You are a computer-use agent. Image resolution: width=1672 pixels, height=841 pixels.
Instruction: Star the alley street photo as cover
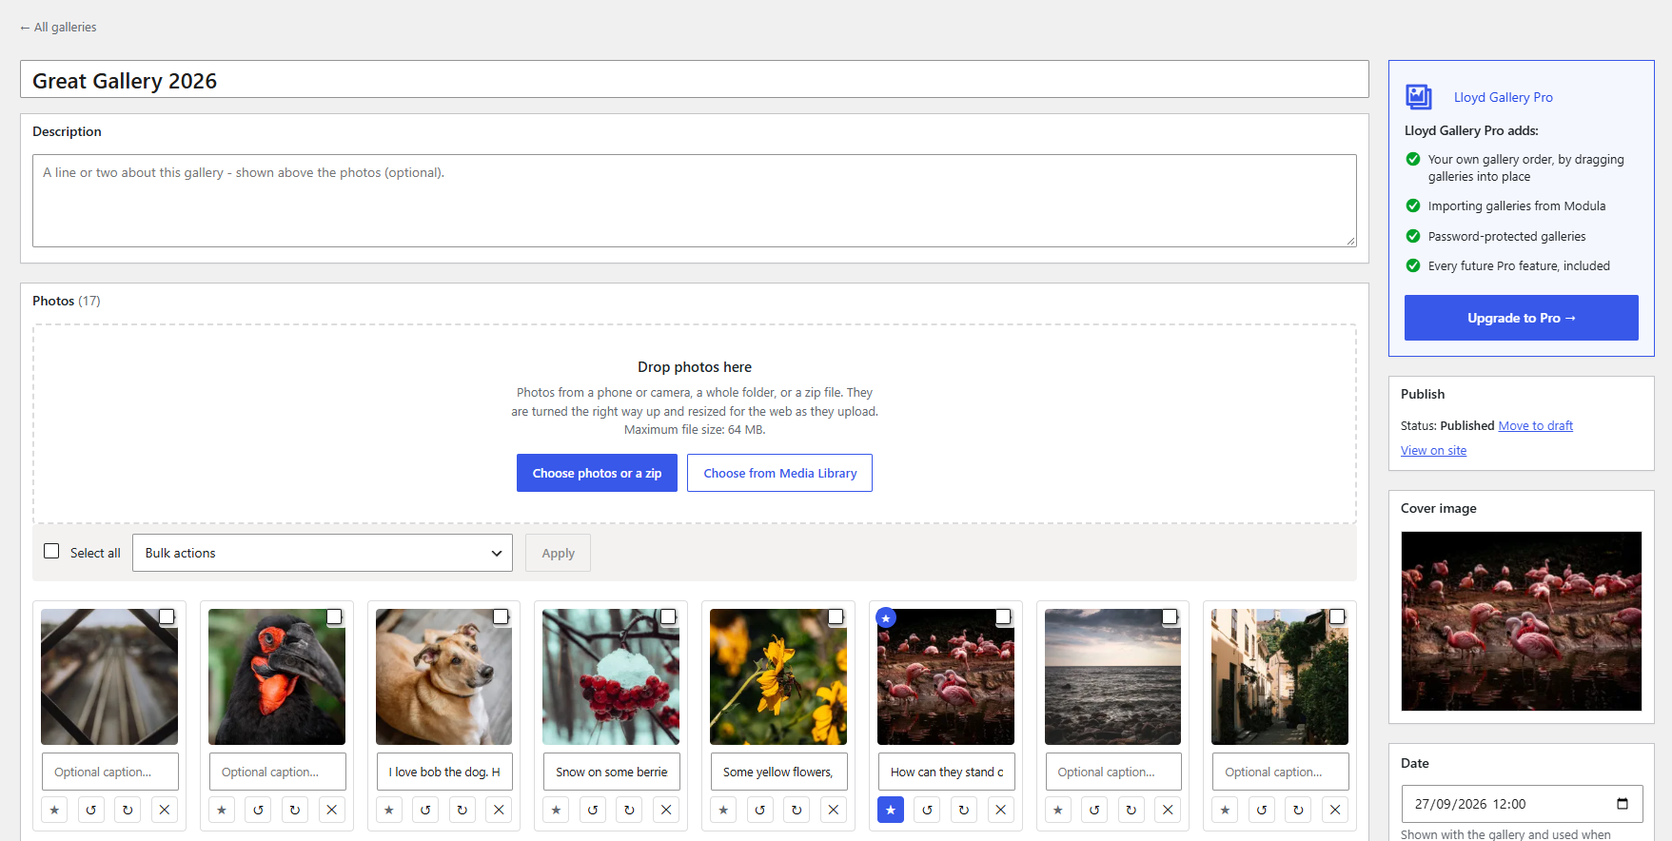(1225, 810)
